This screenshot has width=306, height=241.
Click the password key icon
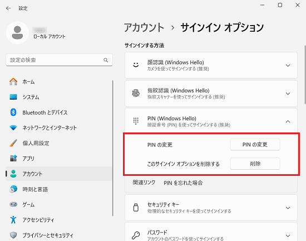(x=136, y=235)
